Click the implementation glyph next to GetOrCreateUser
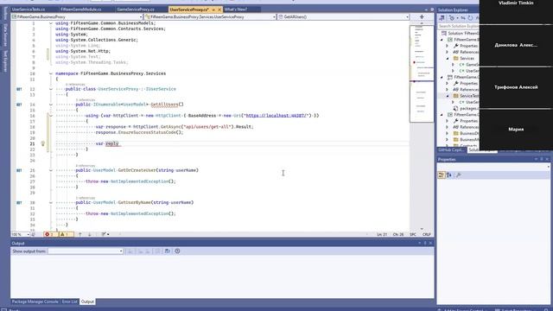 tap(19, 170)
